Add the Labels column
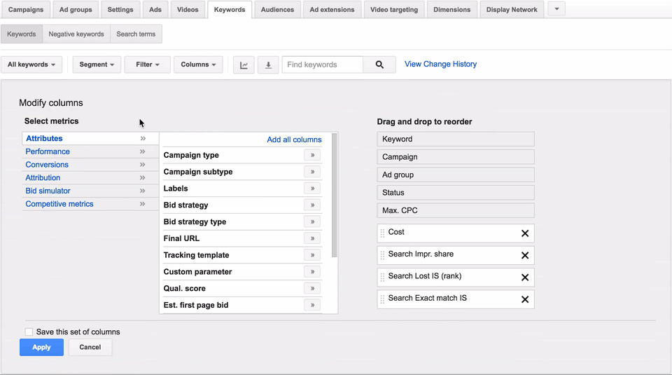This screenshot has height=375, width=672. pyautogui.click(x=312, y=189)
